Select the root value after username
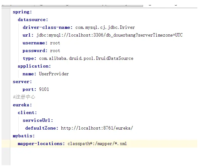 click(x=55, y=43)
